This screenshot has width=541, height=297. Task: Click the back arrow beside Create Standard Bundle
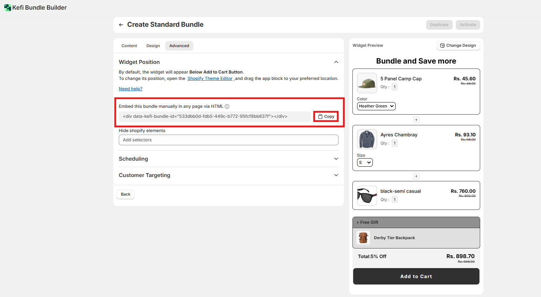(x=121, y=25)
